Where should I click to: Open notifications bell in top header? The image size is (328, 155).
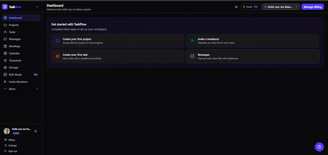pyautogui.click(x=236, y=7)
